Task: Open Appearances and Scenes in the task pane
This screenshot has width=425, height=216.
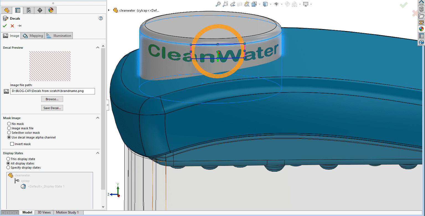Action: 422,29
